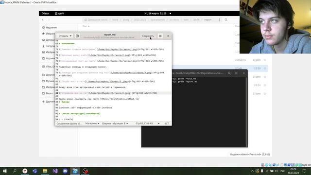This screenshot has height=175, width=311.
Task: Go back in the file manager
Action: coord(43,20)
